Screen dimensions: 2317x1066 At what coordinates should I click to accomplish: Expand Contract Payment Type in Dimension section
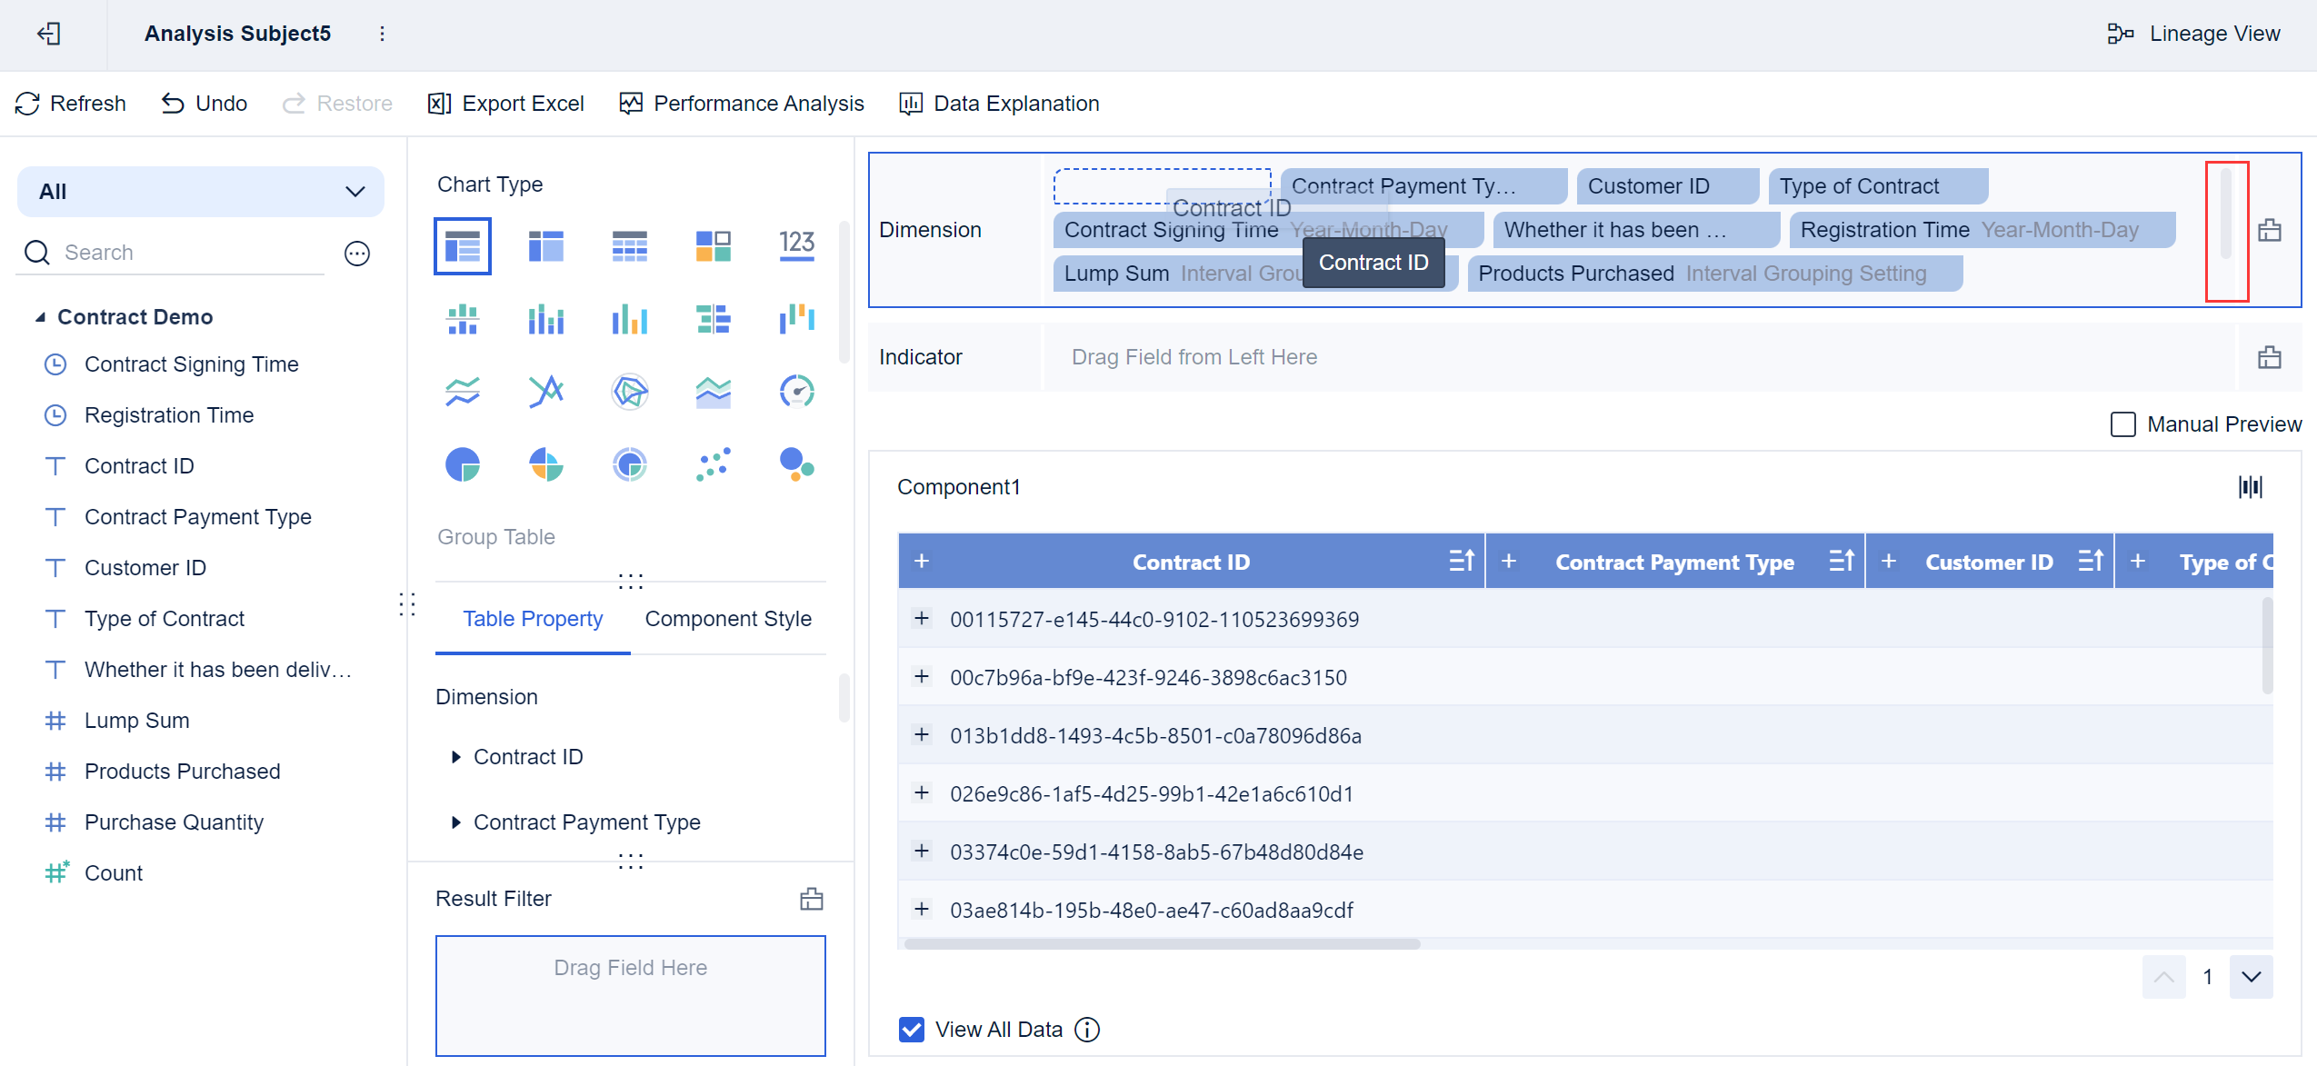click(x=456, y=822)
